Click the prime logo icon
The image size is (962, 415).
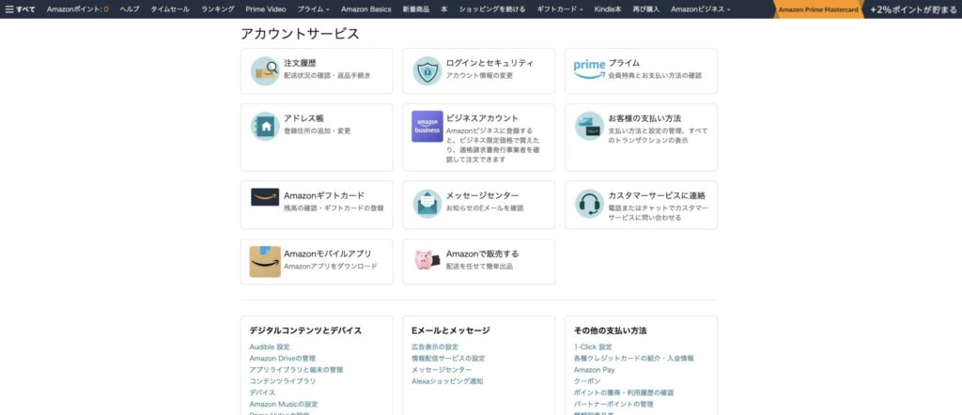(x=589, y=69)
